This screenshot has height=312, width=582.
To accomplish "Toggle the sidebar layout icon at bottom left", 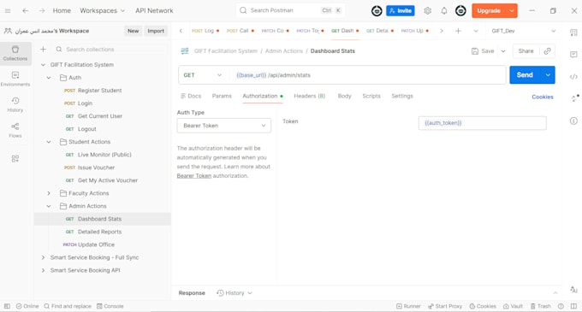I will pyautogui.click(x=7, y=306).
